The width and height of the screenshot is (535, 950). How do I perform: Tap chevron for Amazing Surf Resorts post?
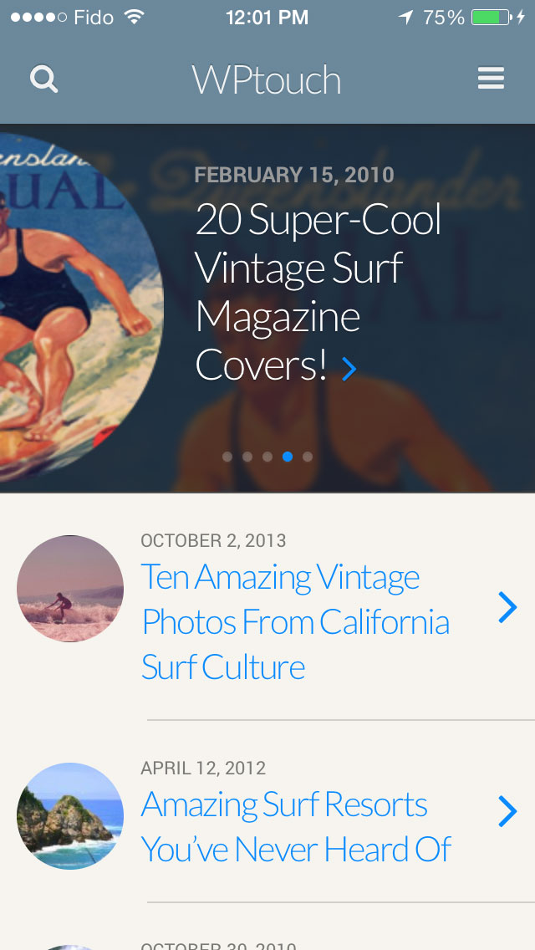click(507, 812)
